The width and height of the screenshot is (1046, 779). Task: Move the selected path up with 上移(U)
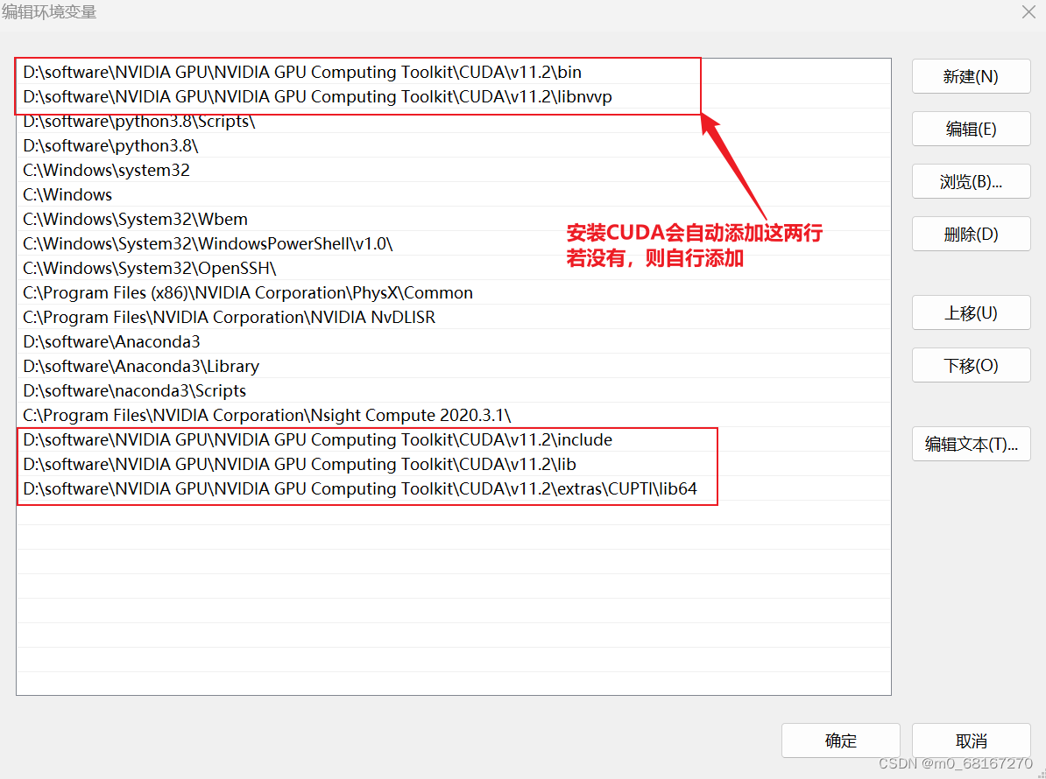point(971,312)
